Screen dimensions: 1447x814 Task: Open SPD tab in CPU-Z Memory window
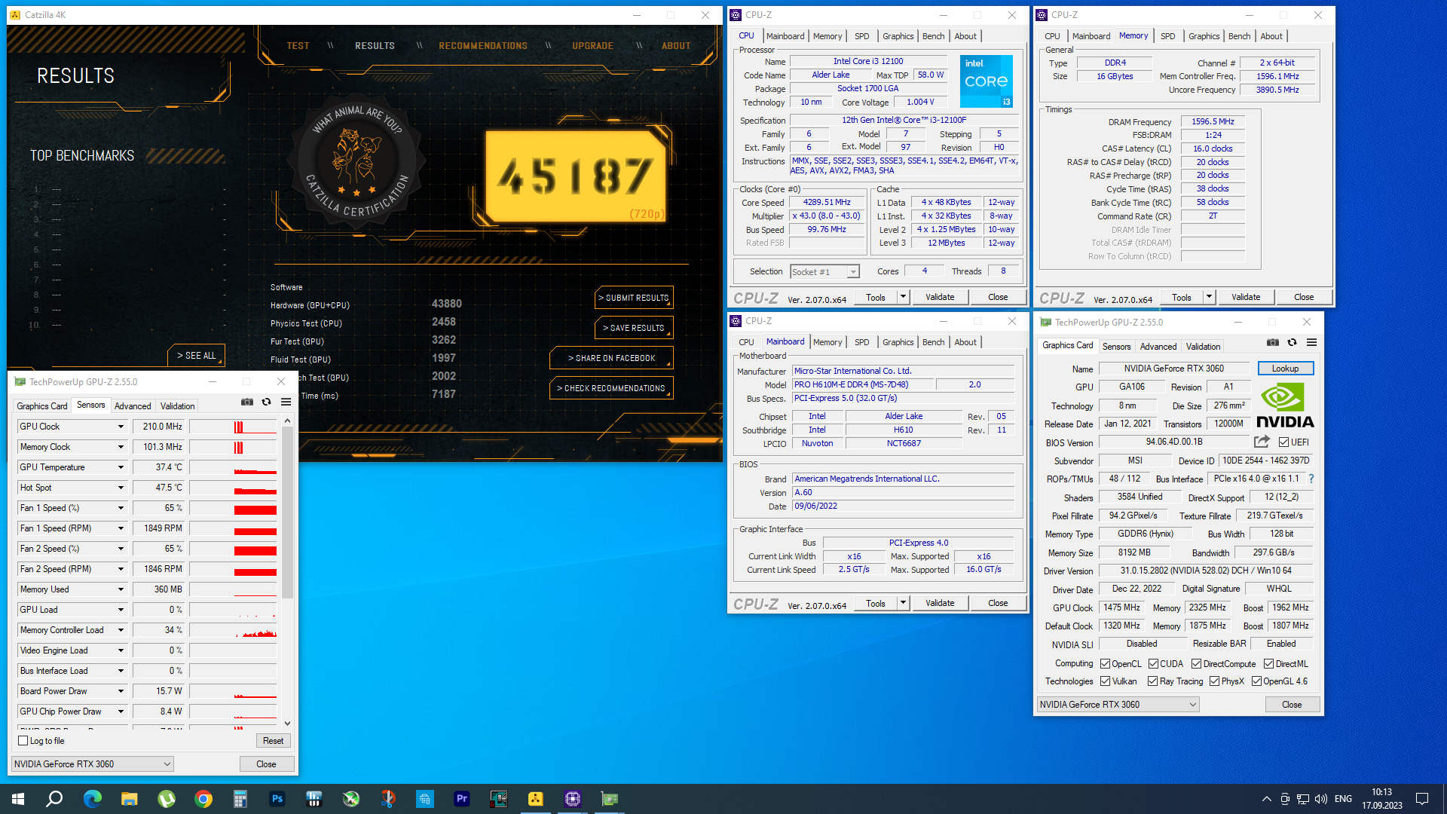(x=1167, y=36)
